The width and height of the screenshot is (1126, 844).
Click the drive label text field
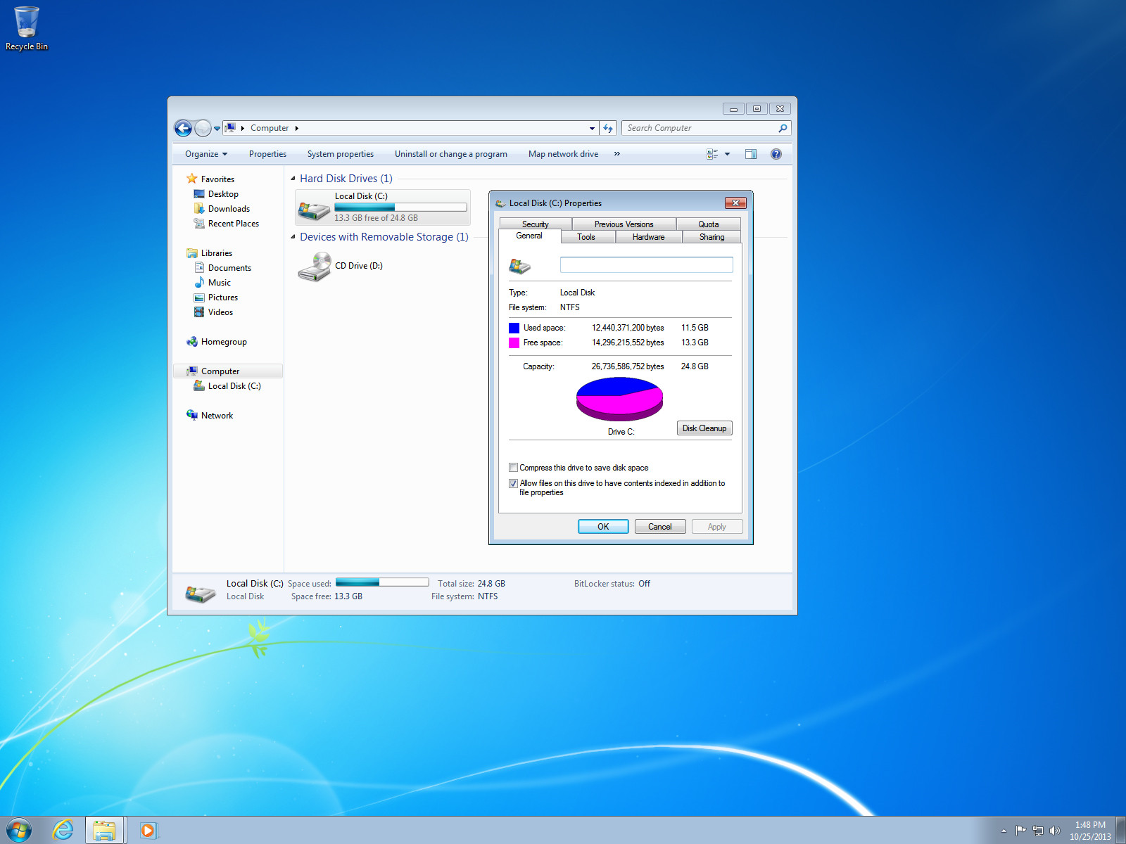point(646,265)
